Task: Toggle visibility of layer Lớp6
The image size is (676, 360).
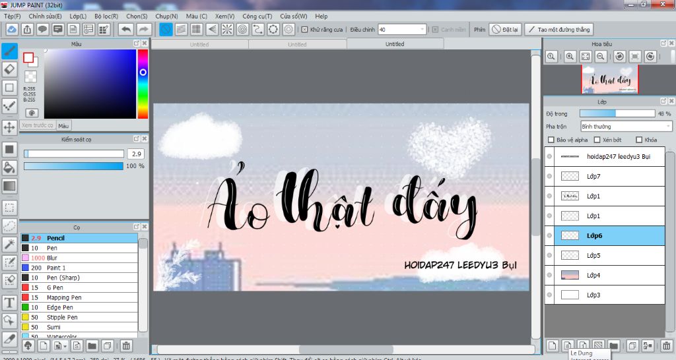Action: point(549,235)
